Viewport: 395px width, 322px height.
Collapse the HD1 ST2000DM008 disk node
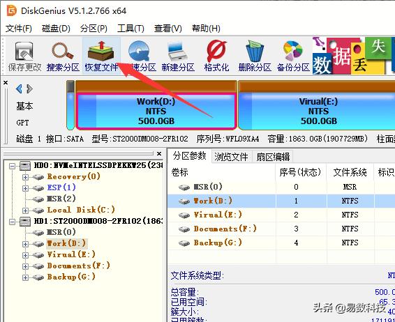coord(12,222)
